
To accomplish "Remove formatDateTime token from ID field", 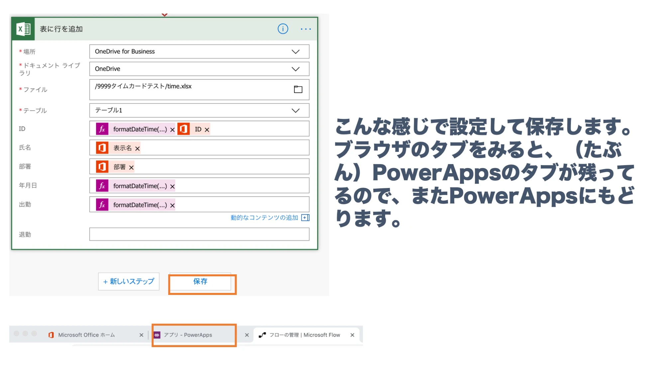I will coord(172,130).
